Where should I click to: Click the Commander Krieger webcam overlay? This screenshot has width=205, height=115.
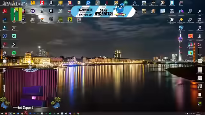[30, 88]
